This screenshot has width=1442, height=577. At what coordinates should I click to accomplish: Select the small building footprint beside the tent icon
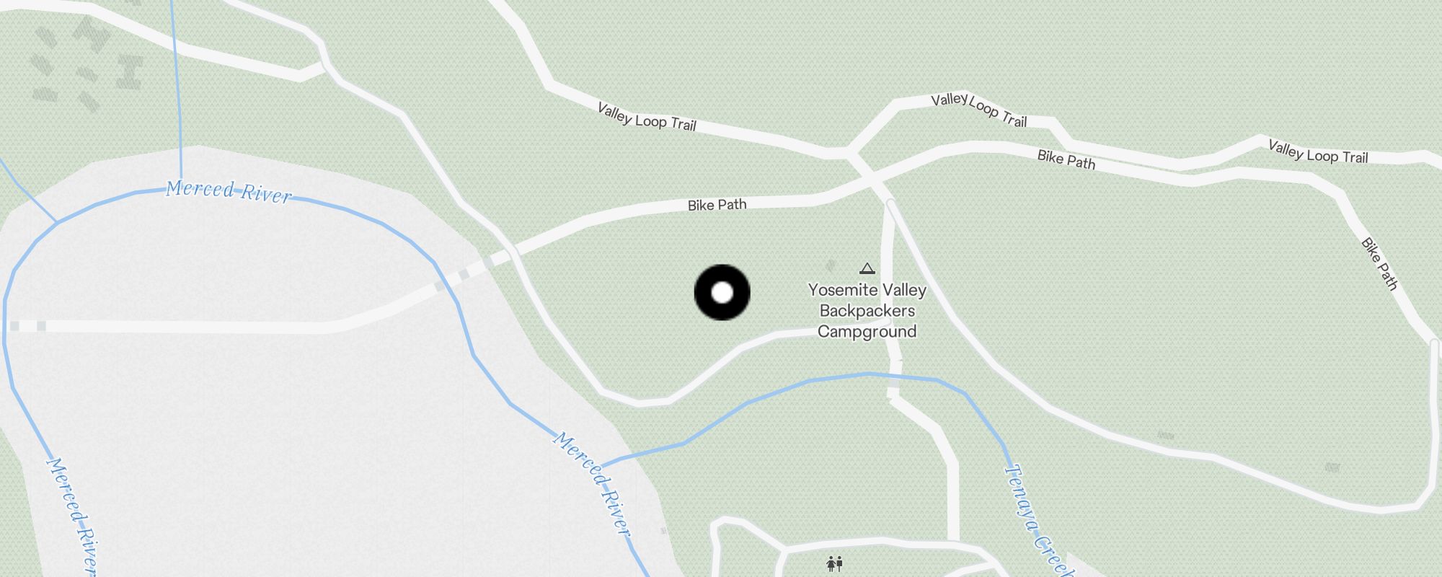(x=831, y=266)
